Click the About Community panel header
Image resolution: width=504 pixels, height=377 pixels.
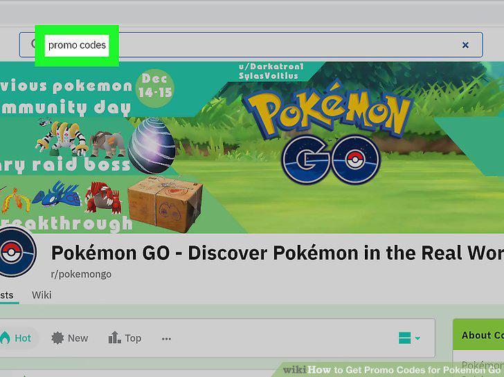click(478, 335)
